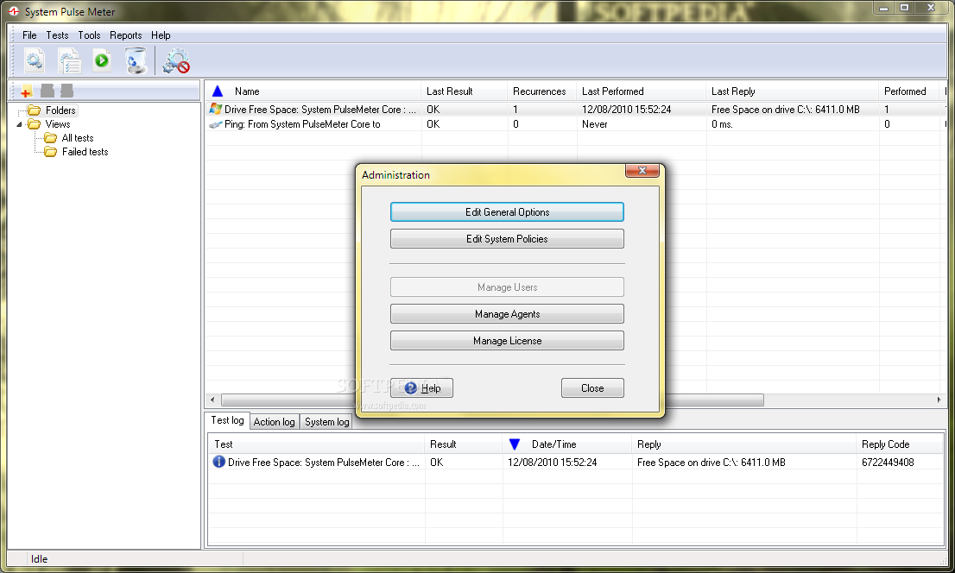Click the new test gear-document toolbar icon
Screen dimensions: 955x573
click(x=35, y=61)
